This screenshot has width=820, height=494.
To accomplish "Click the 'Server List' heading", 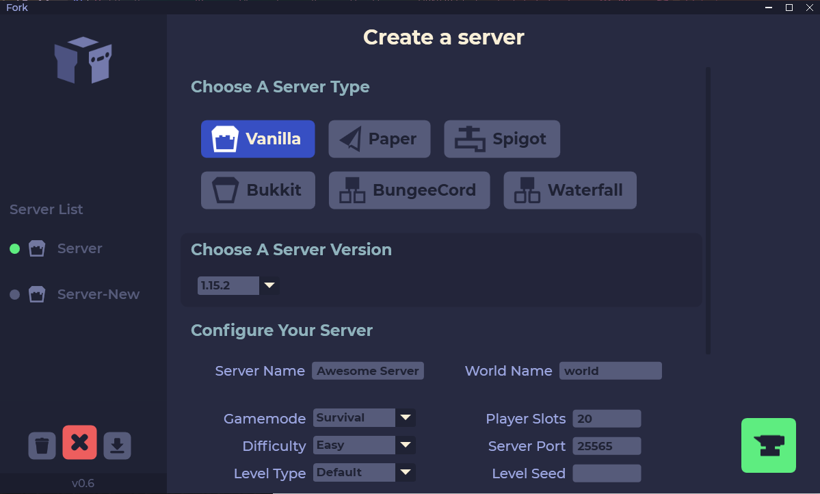I will (46, 209).
